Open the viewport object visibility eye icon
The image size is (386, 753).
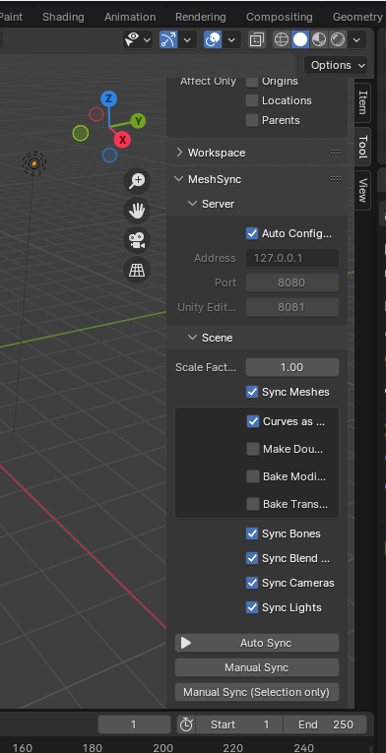pos(131,39)
